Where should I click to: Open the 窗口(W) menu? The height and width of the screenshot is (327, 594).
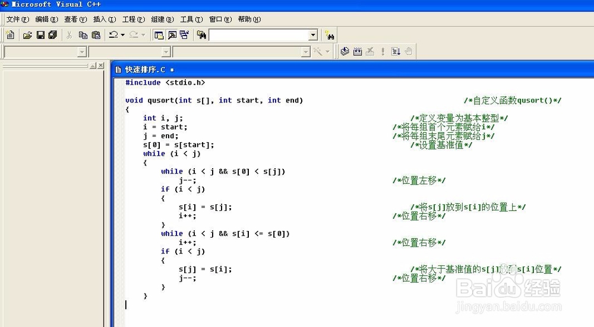(x=220, y=20)
